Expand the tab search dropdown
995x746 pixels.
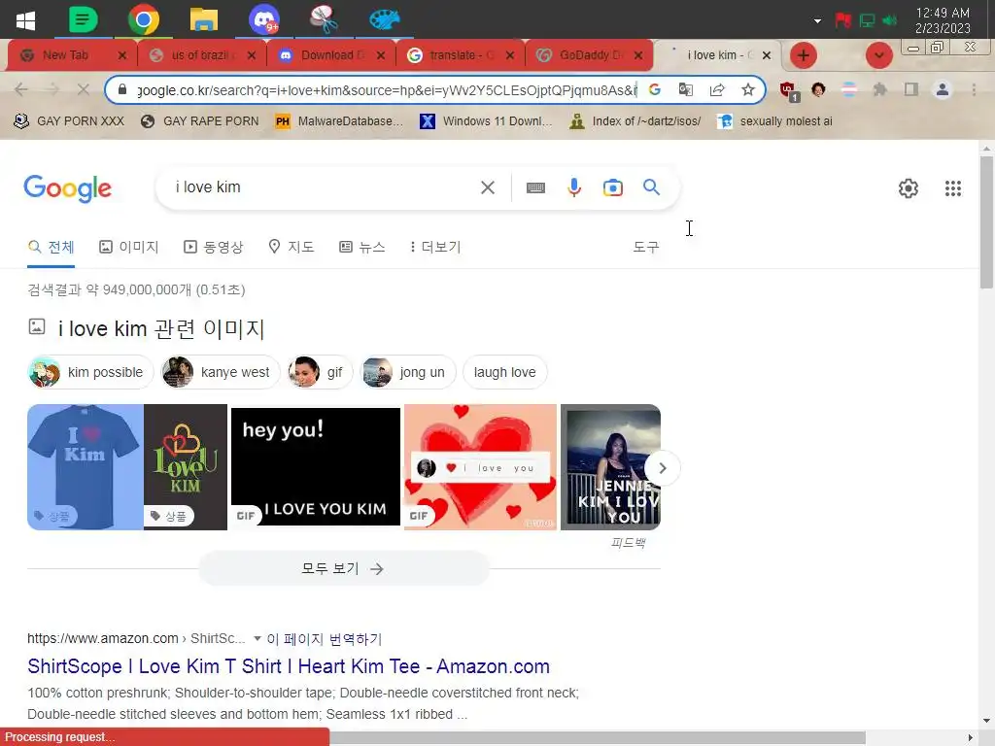878,55
